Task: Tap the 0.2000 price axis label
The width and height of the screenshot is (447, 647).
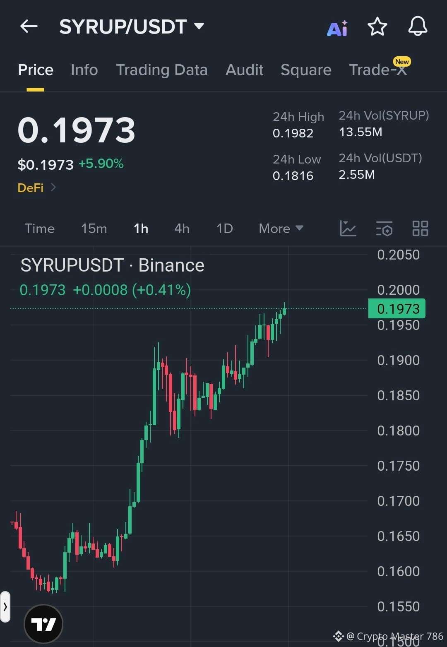Action: [x=399, y=290]
